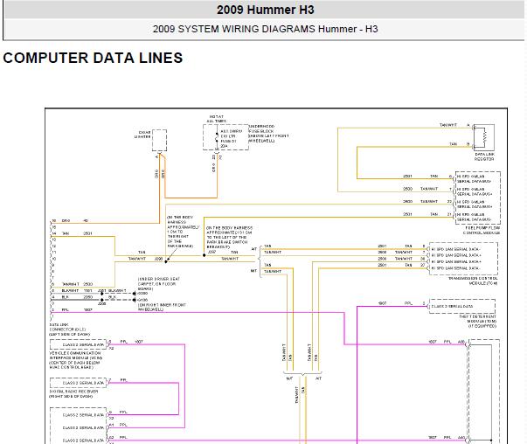This screenshot has width=527, height=444.
Task: Click fuel pump module pin 7 '2500 TAN/WHT' label
Action: pyautogui.click(x=420, y=189)
